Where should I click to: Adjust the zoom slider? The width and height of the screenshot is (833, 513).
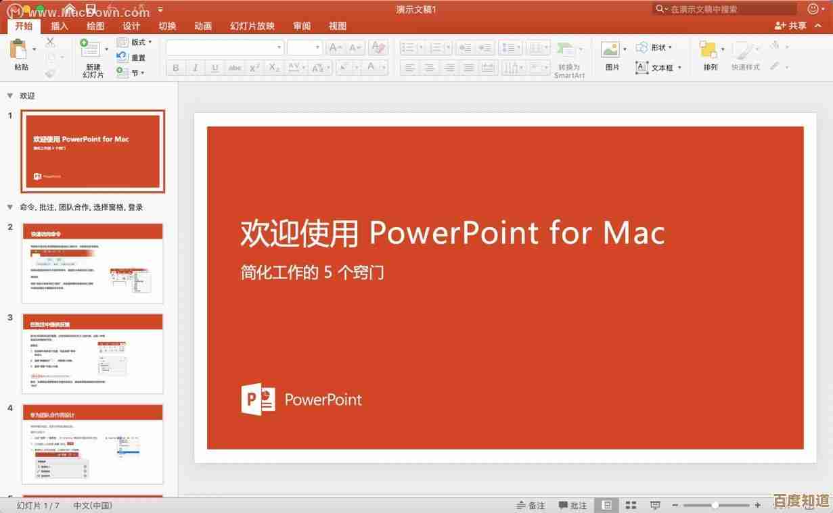[715, 504]
